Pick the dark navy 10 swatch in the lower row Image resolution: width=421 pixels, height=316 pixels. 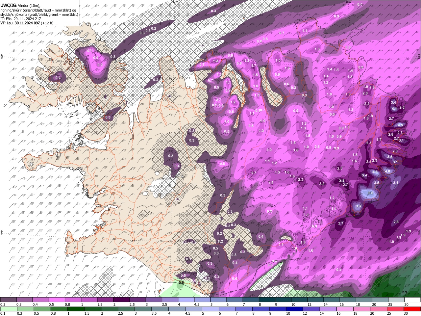(294, 309)
